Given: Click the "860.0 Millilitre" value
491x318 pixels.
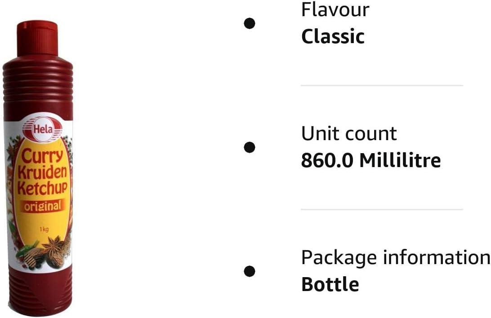Looking at the screenshot, I should point(371,160).
